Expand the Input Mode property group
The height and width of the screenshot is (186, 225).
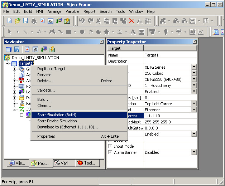click(x=110, y=146)
